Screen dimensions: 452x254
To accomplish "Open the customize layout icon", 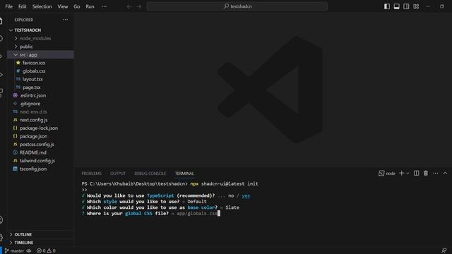I will click(416, 6).
